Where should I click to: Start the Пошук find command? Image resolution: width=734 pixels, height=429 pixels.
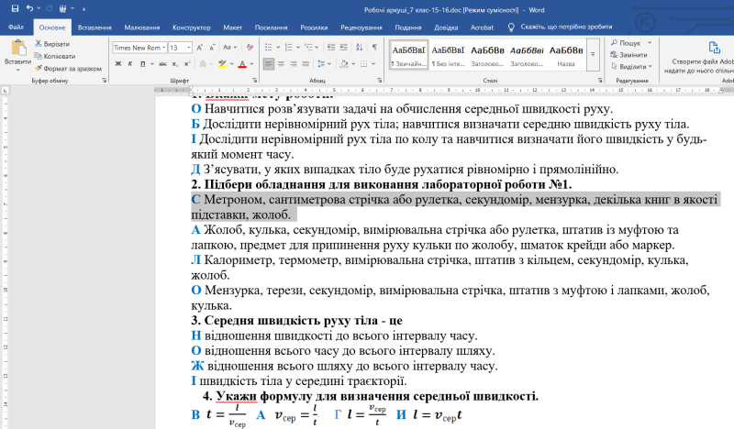point(626,43)
